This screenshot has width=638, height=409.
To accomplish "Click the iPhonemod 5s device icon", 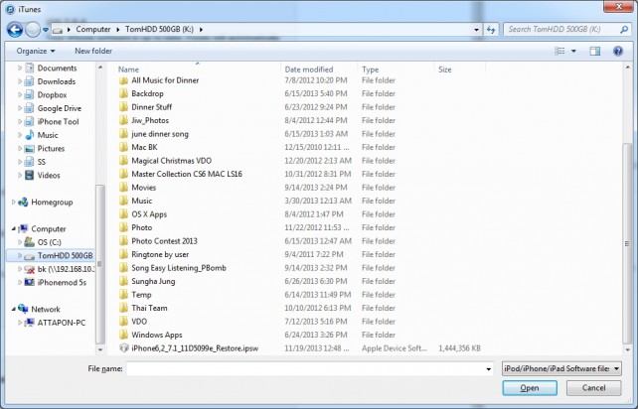I will 29,282.
